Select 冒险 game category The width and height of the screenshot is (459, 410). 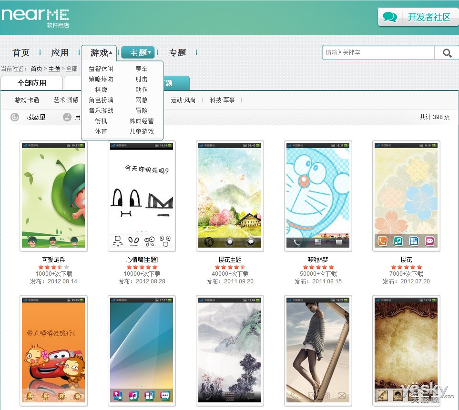[142, 111]
